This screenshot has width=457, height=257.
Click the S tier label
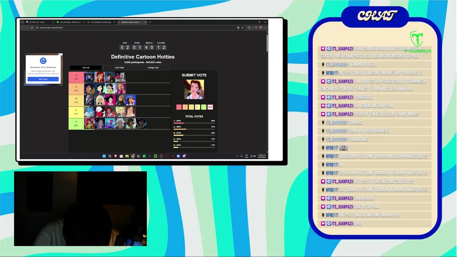tap(76, 77)
